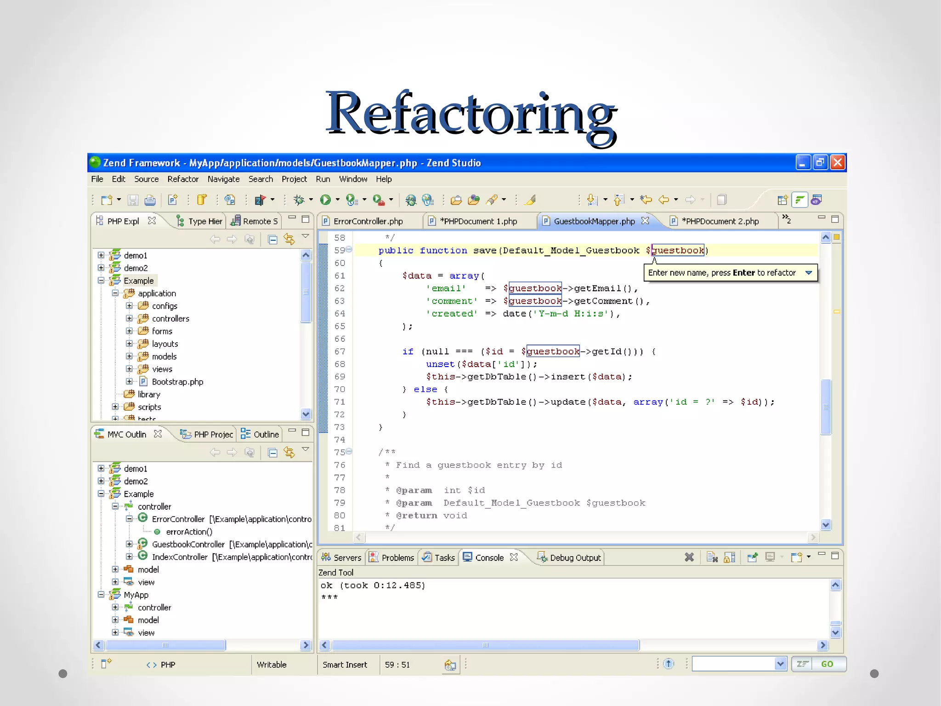Screen dimensions: 941x706
Task: Collapse Example project in PHP Explorer
Action: coord(101,280)
